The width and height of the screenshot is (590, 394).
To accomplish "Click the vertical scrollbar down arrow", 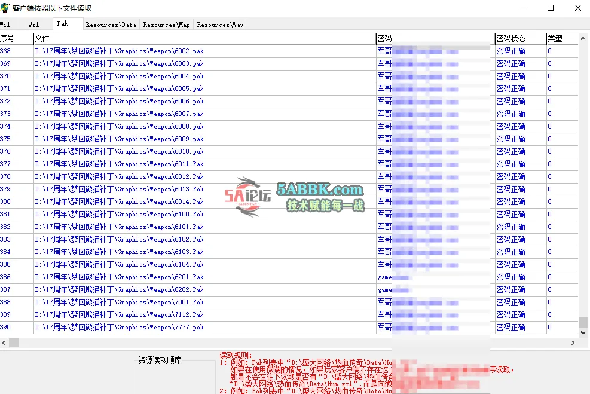I will (x=583, y=332).
